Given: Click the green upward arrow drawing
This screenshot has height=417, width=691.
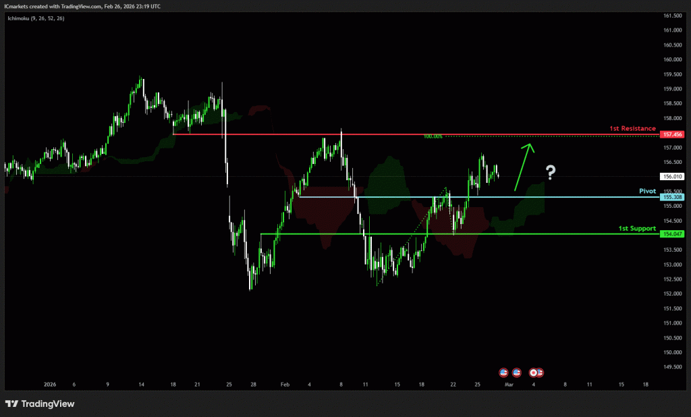Looking at the screenshot, I should tap(523, 166).
